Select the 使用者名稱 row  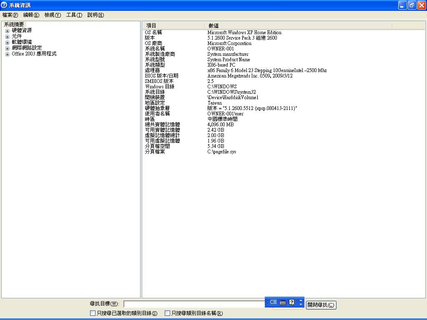(283, 114)
